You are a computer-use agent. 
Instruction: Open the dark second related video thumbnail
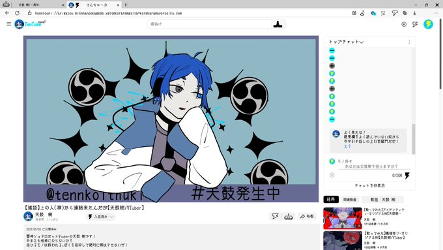point(343,241)
